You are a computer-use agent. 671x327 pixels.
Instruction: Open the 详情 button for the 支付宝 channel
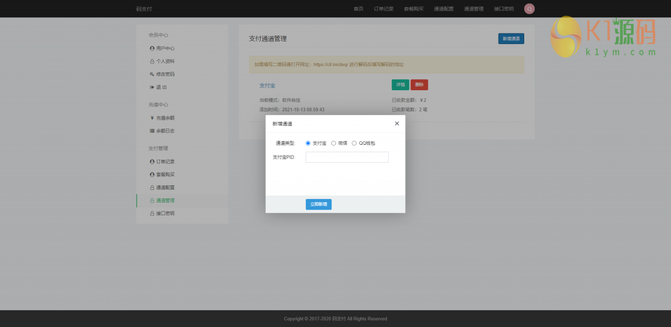tap(400, 85)
